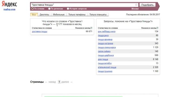This screenshot has height=97, width=173.
Task: Clear the search query with the X icon
Action: (x=136, y=5)
